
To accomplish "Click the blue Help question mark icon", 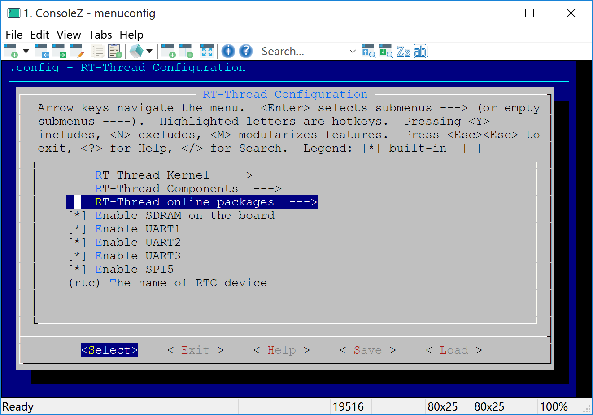I will pyautogui.click(x=246, y=51).
